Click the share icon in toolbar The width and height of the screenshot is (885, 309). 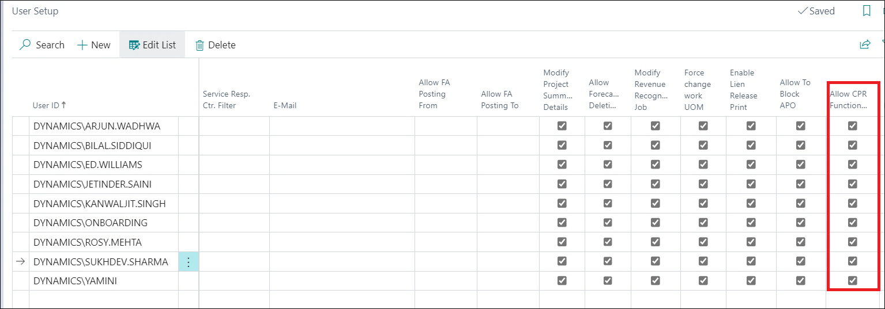(x=865, y=44)
